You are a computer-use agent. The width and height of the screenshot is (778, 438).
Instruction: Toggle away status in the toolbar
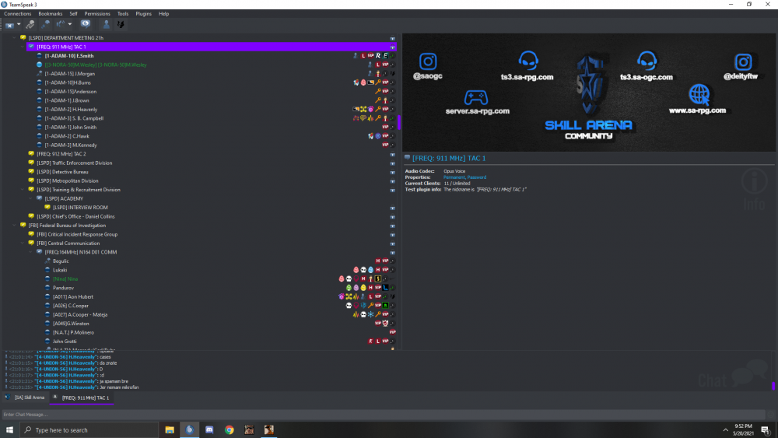click(86, 24)
